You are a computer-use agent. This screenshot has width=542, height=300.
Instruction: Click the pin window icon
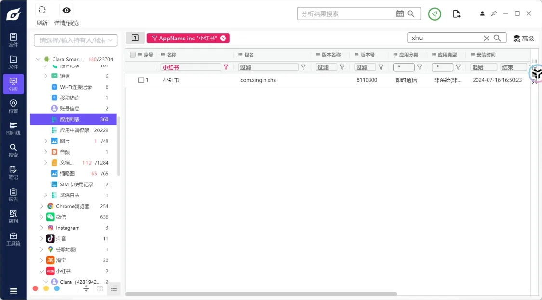click(x=494, y=14)
